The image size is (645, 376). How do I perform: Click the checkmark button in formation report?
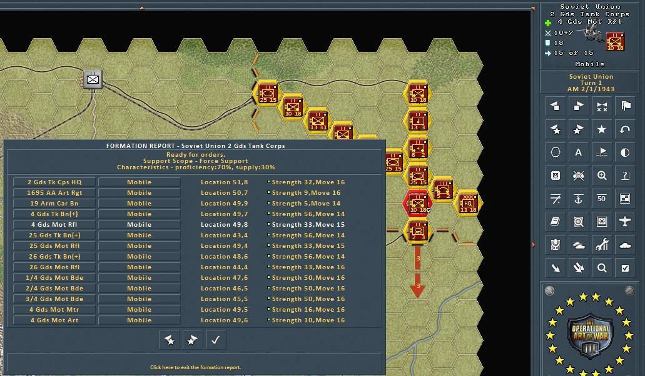click(216, 340)
